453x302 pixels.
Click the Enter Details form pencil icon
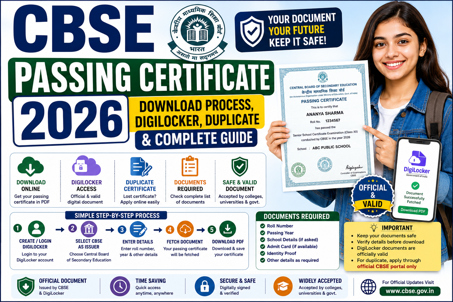138,229
